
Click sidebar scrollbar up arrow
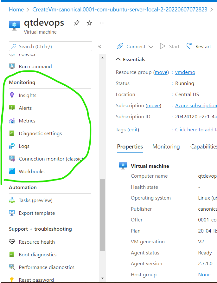click(x=103, y=58)
